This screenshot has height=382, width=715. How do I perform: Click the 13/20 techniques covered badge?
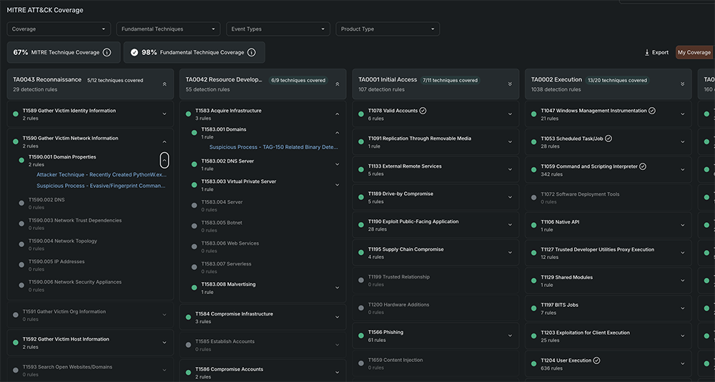[x=618, y=80]
